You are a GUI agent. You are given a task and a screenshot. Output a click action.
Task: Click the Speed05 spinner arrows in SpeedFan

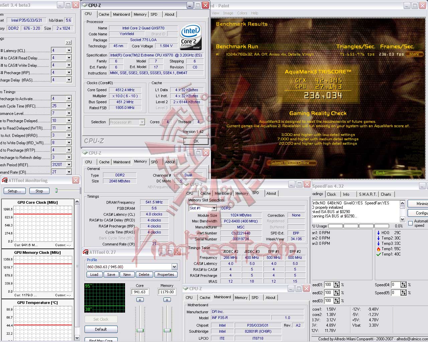pos(404,293)
